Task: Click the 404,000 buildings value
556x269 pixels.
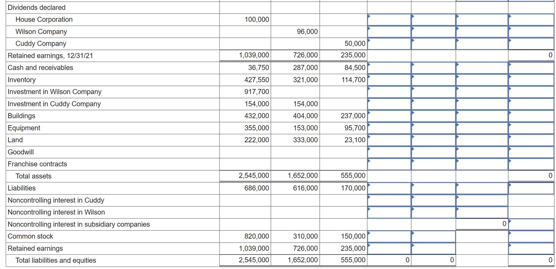Action: click(305, 116)
